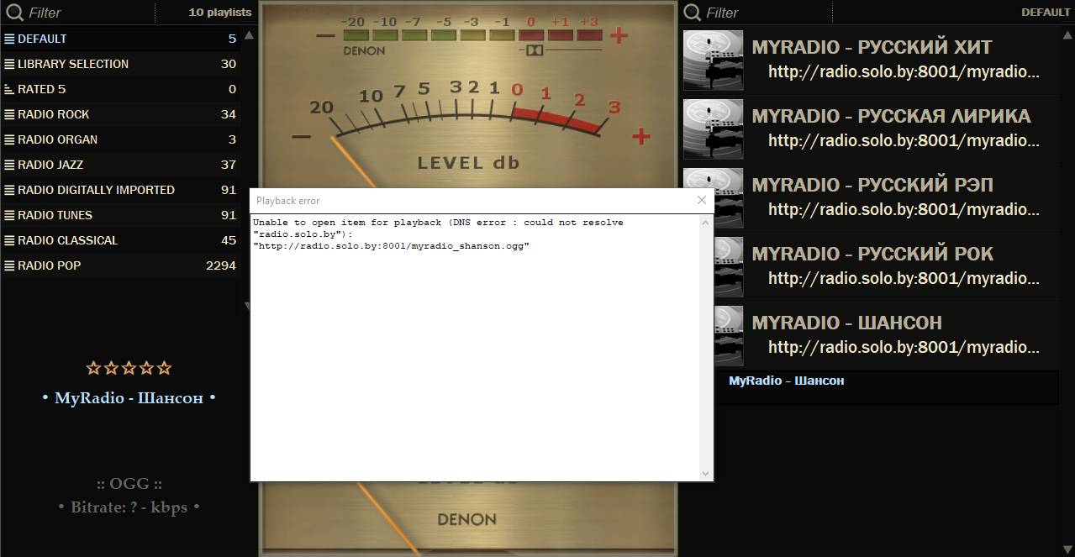This screenshot has width=1075, height=557.
Task: Select the RADIO DIGITALLY IMPORTED playlist
Action: [x=120, y=190]
